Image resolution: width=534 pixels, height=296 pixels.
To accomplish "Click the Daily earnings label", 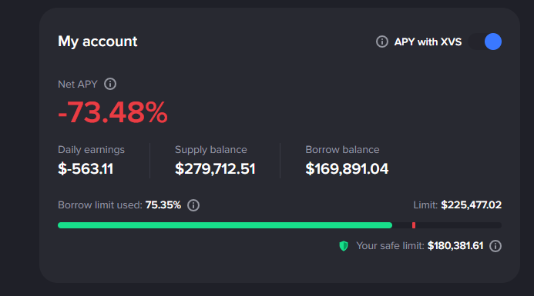I will [91, 149].
